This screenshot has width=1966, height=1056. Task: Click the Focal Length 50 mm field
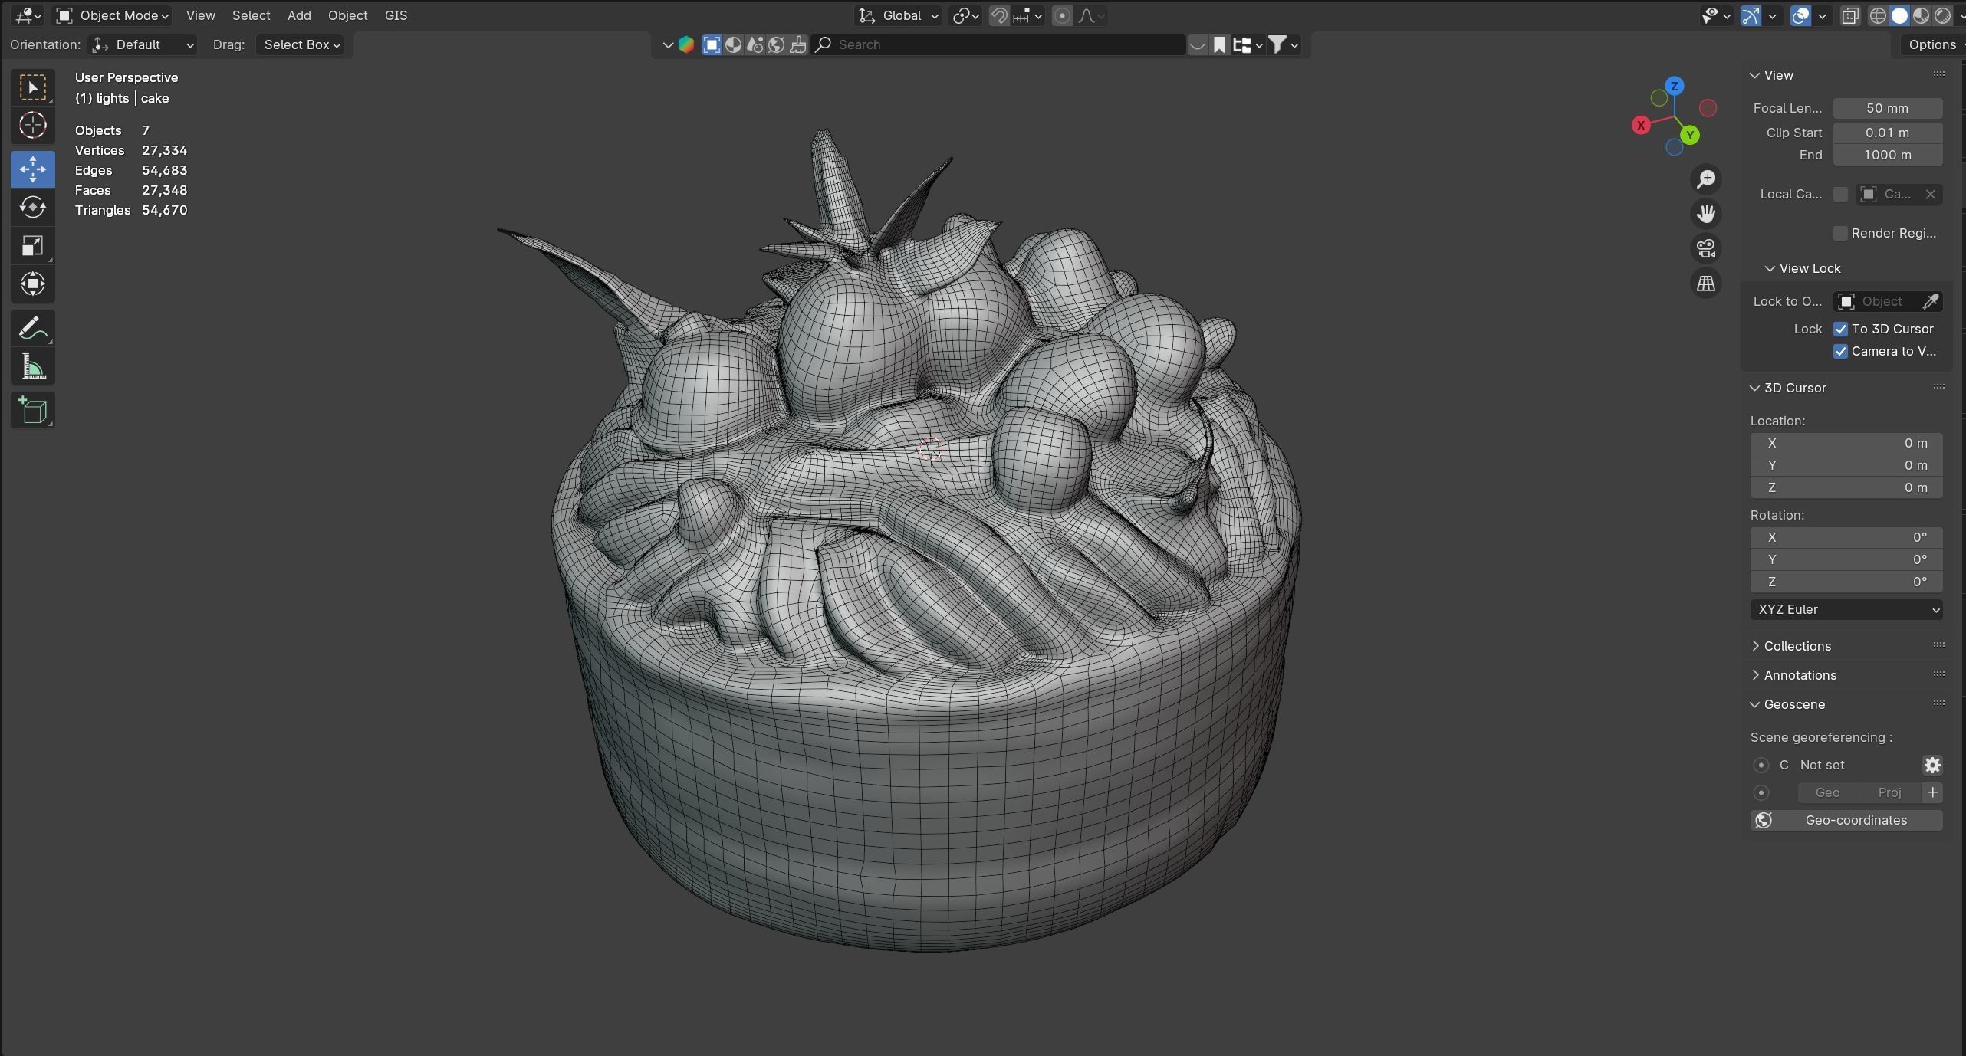(x=1888, y=108)
